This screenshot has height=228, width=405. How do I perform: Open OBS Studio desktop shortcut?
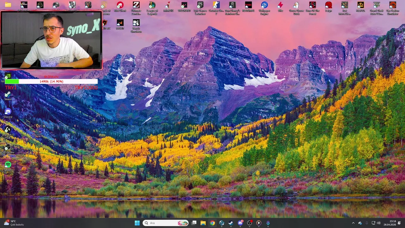pyautogui.click(x=8, y=149)
